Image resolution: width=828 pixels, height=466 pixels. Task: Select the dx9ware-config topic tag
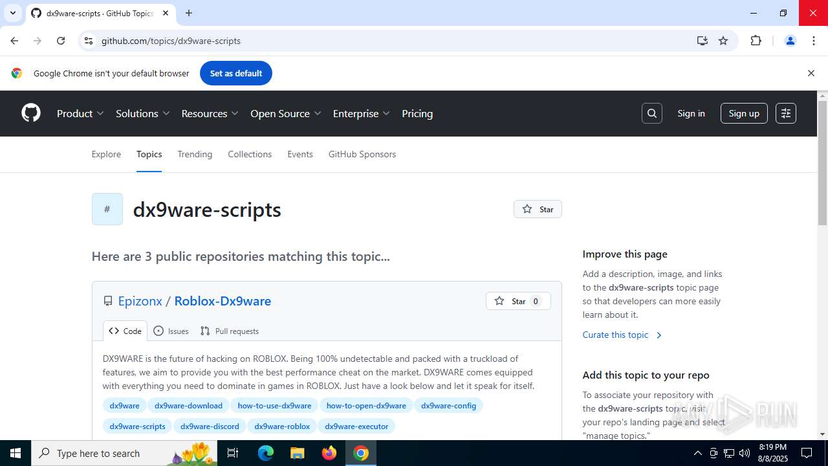[448, 406]
